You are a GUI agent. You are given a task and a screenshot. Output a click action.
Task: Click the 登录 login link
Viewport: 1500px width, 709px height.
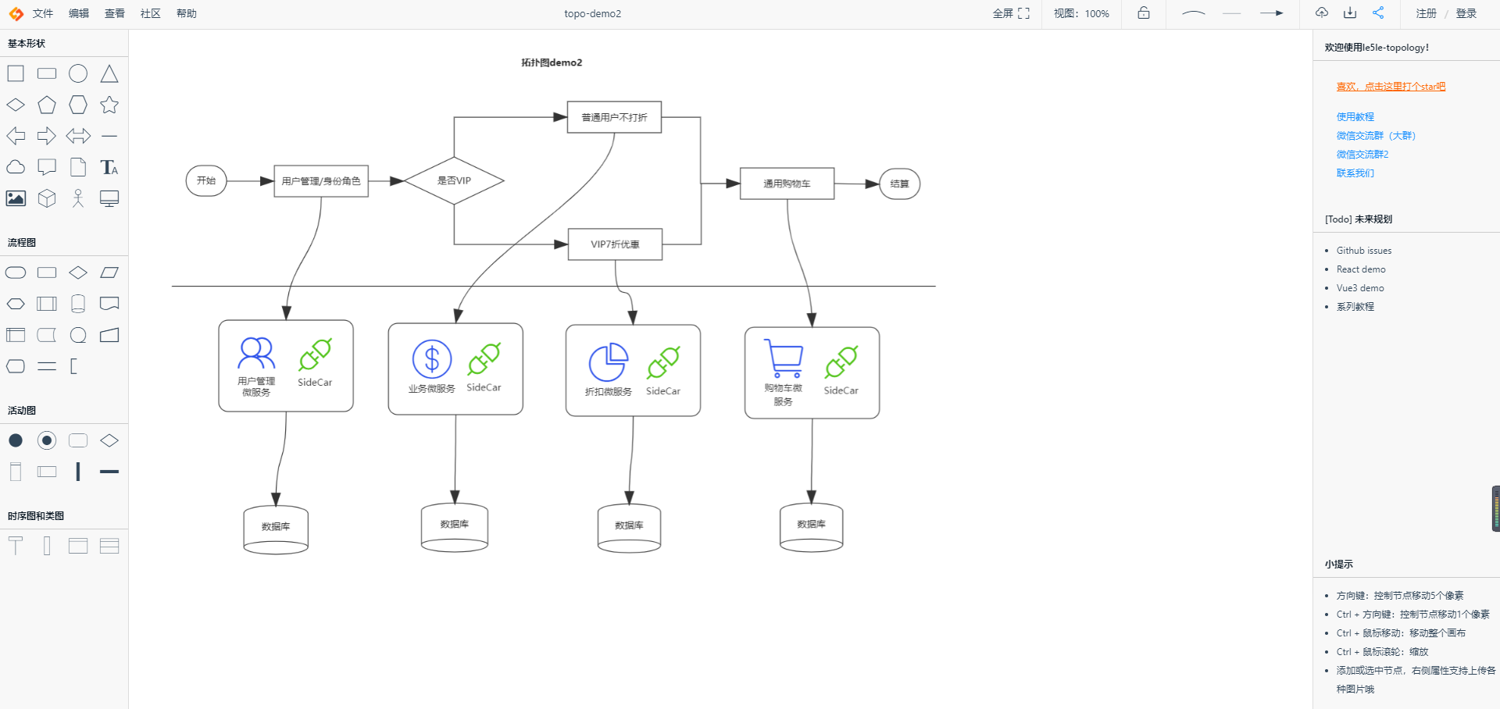(x=1466, y=13)
